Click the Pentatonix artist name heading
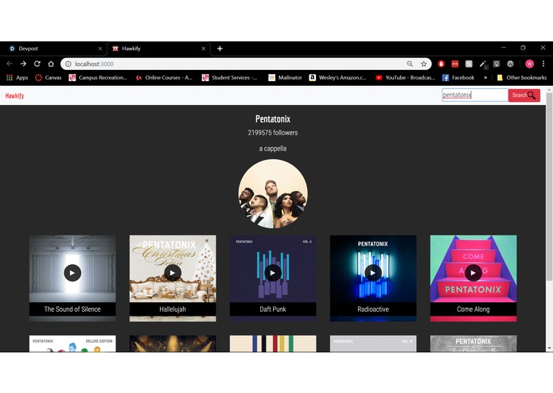Image resolution: width=553 pixels, height=393 pixels. pyautogui.click(x=273, y=119)
